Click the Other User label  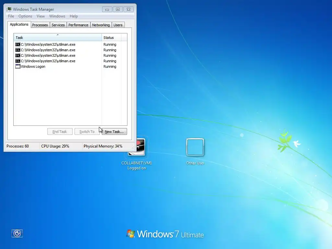(x=195, y=163)
